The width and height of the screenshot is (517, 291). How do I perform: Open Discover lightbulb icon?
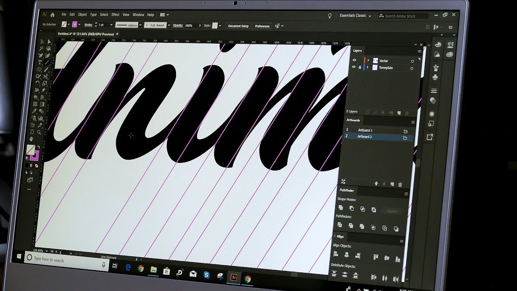330,16
